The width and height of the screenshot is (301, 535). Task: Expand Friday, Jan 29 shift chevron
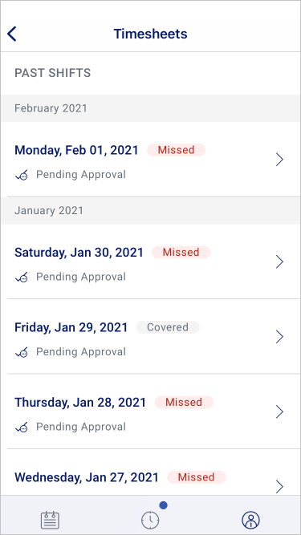279,337
